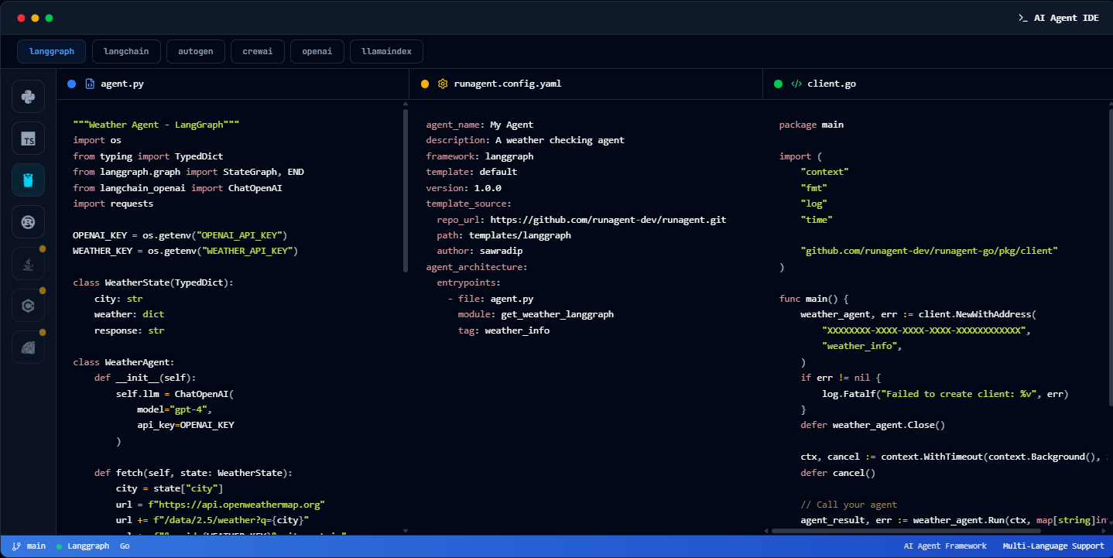Click the terminal icon beside AI Agent IDE
This screenshot has height=558, width=1113.
tap(1023, 17)
